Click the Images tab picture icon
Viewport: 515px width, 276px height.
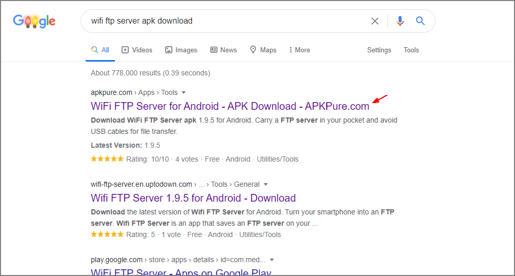pyautogui.click(x=168, y=50)
